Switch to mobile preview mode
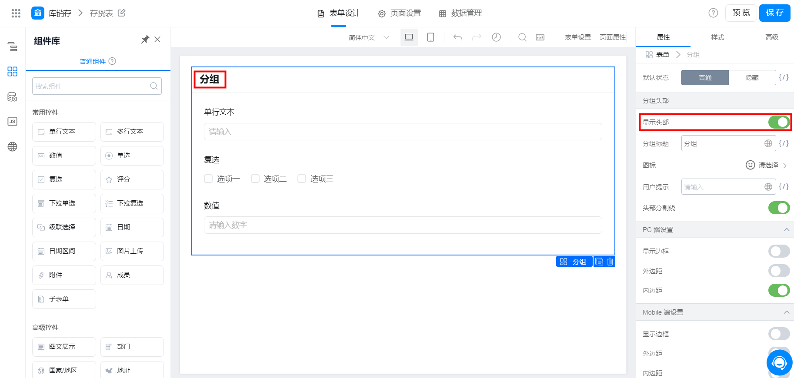 click(x=430, y=37)
